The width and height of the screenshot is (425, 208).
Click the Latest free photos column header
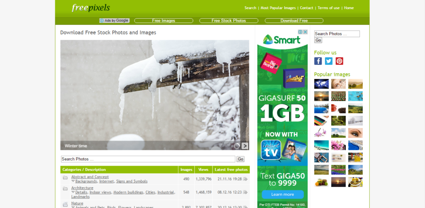(x=231, y=170)
